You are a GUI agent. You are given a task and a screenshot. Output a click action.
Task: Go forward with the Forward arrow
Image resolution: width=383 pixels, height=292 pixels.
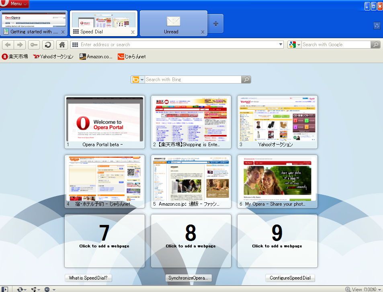click(20, 45)
